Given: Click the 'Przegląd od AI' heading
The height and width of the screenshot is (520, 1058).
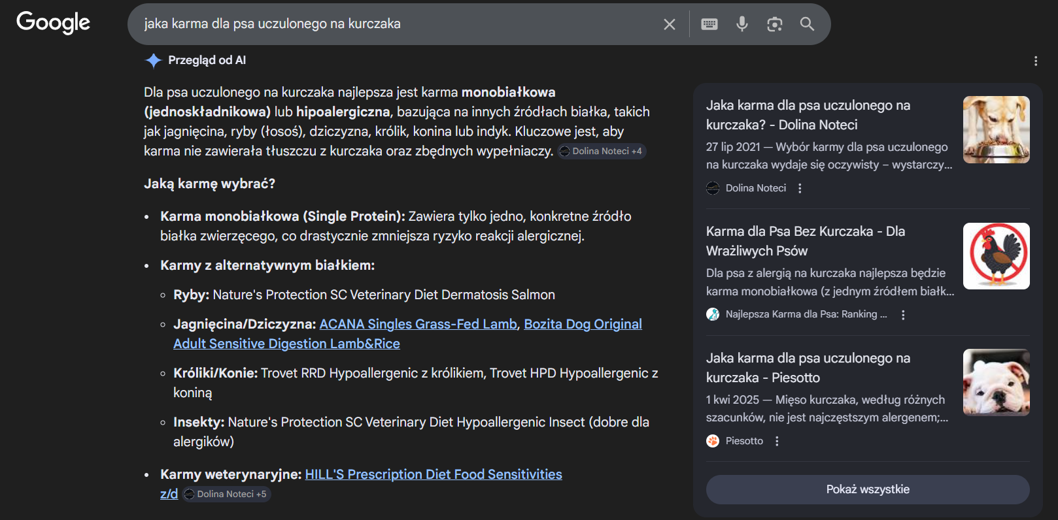Looking at the screenshot, I should [x=207, y=60].
